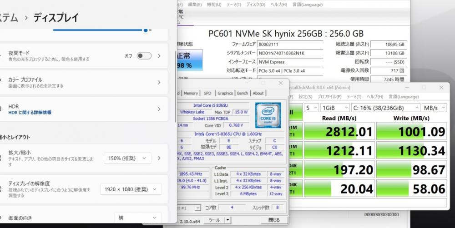
Task: Click the Core VID value 0.768 V
Action: click(x=236, y=125)
